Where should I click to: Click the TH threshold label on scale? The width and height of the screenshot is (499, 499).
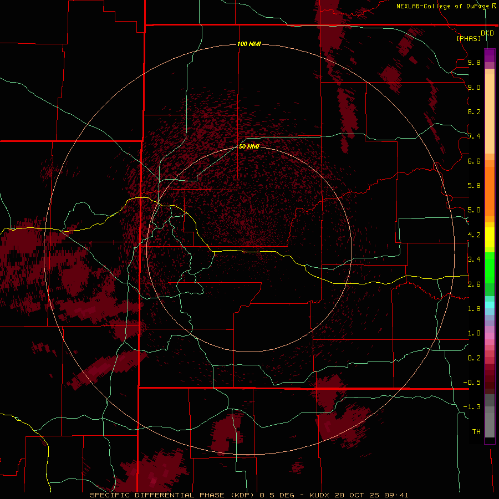coord(476,432)
